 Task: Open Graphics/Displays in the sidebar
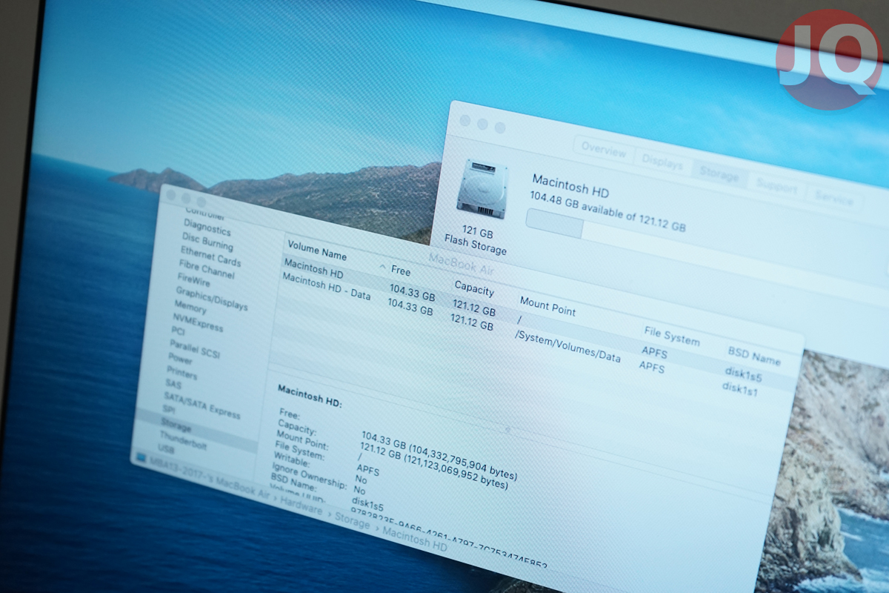click(x=212, y=297)
